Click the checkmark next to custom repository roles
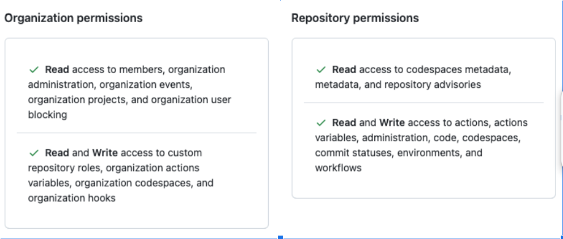 coord(33,153)
